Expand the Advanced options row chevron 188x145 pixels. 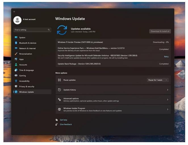(167, 100)
